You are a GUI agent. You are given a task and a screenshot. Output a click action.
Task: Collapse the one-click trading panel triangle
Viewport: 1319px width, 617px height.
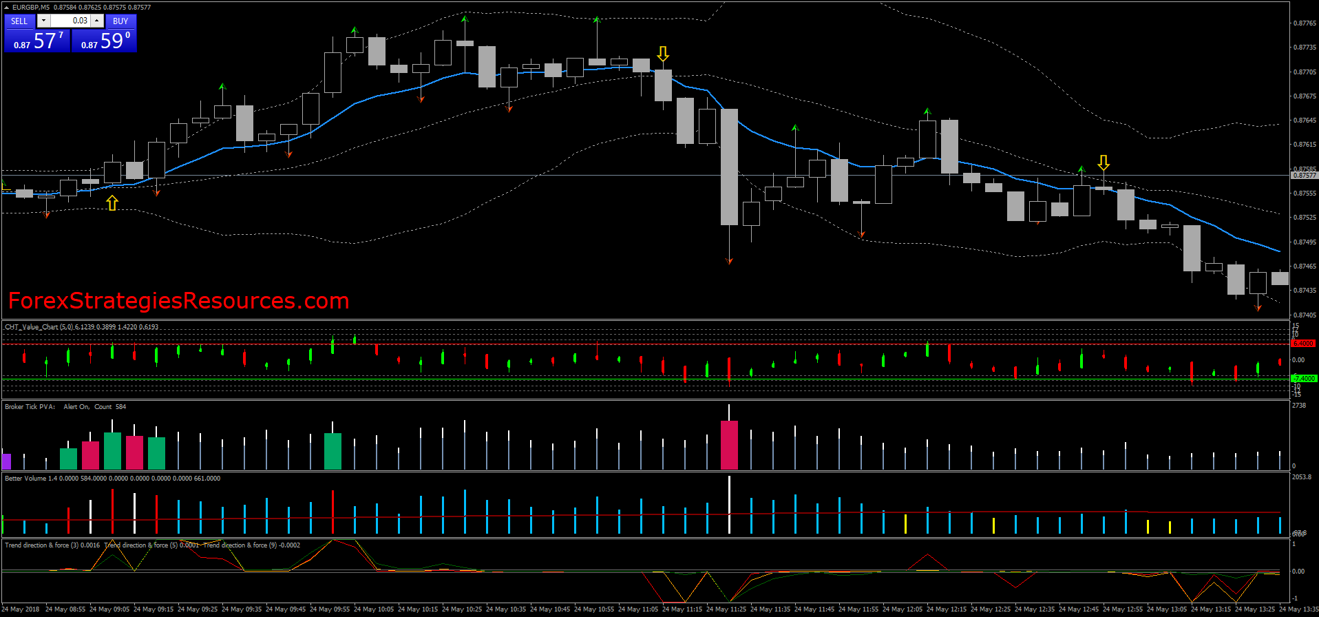click(7, 8)
